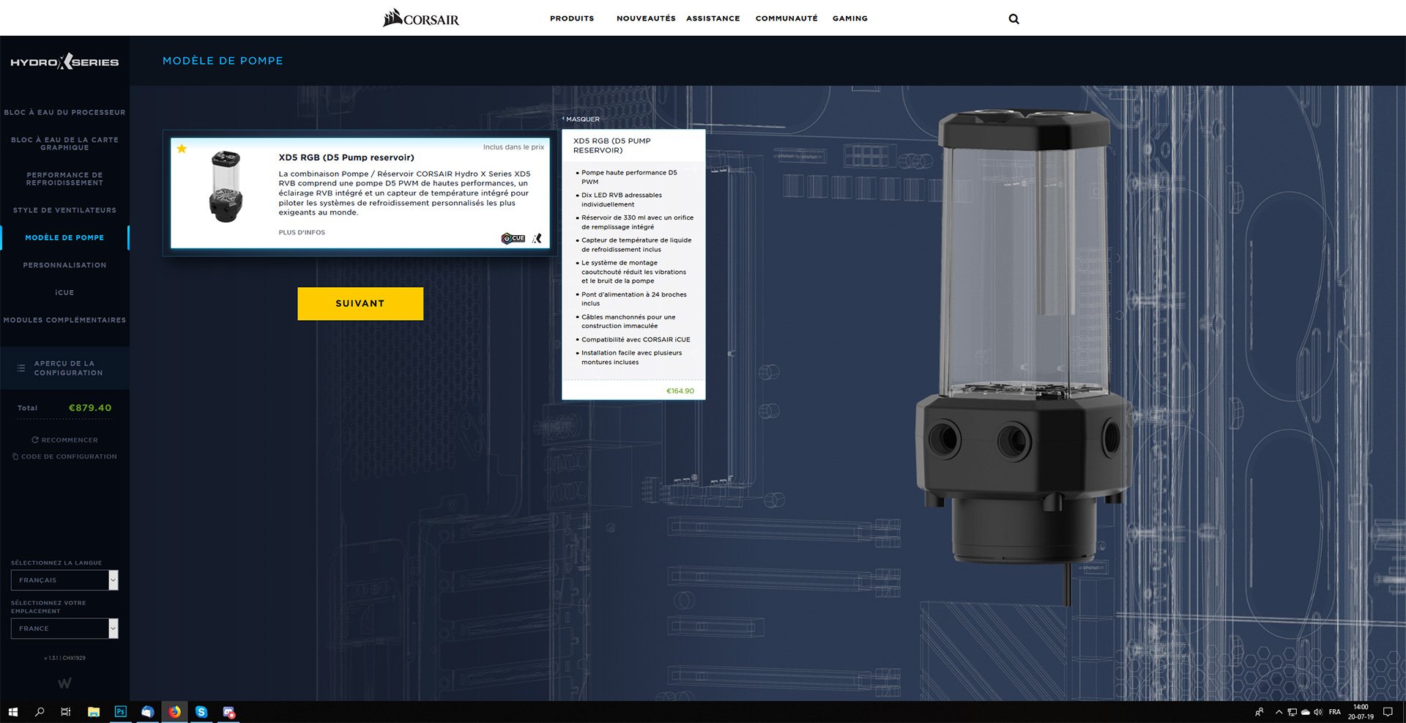The height and width of the screenshot is (723, 1406).
Task: Click Recommencer to reset configuration
Action: [x=65, y=440]
